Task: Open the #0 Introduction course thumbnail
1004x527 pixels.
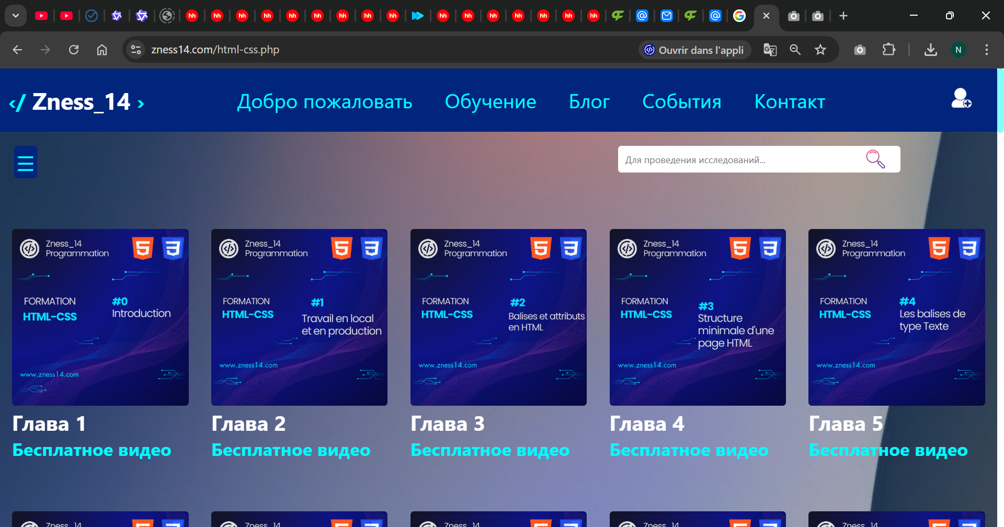Action: pyautogui.click(x=100, y=317)
